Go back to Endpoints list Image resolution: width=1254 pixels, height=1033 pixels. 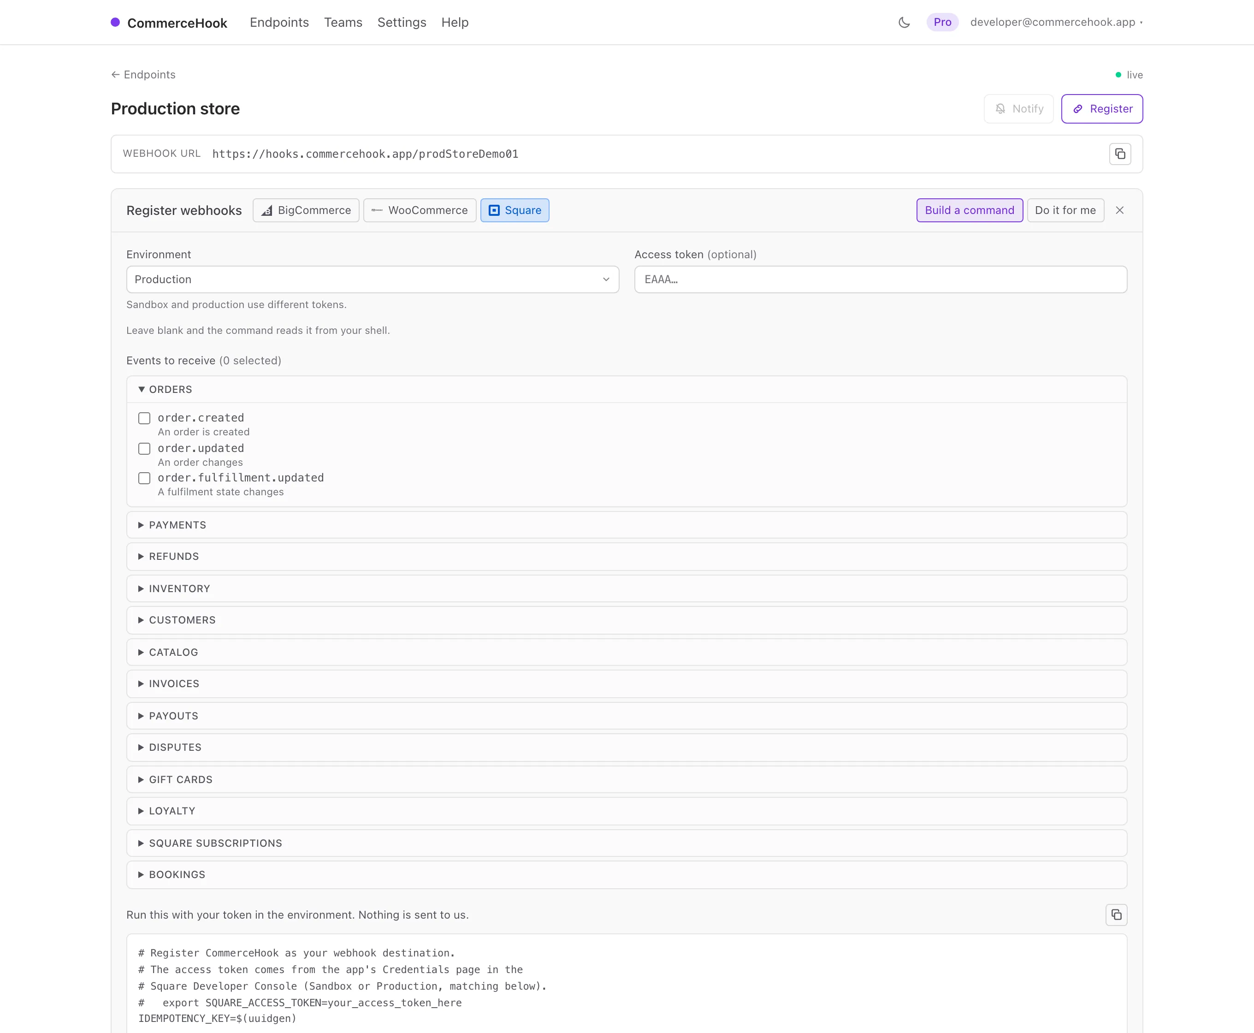point(143,74)
